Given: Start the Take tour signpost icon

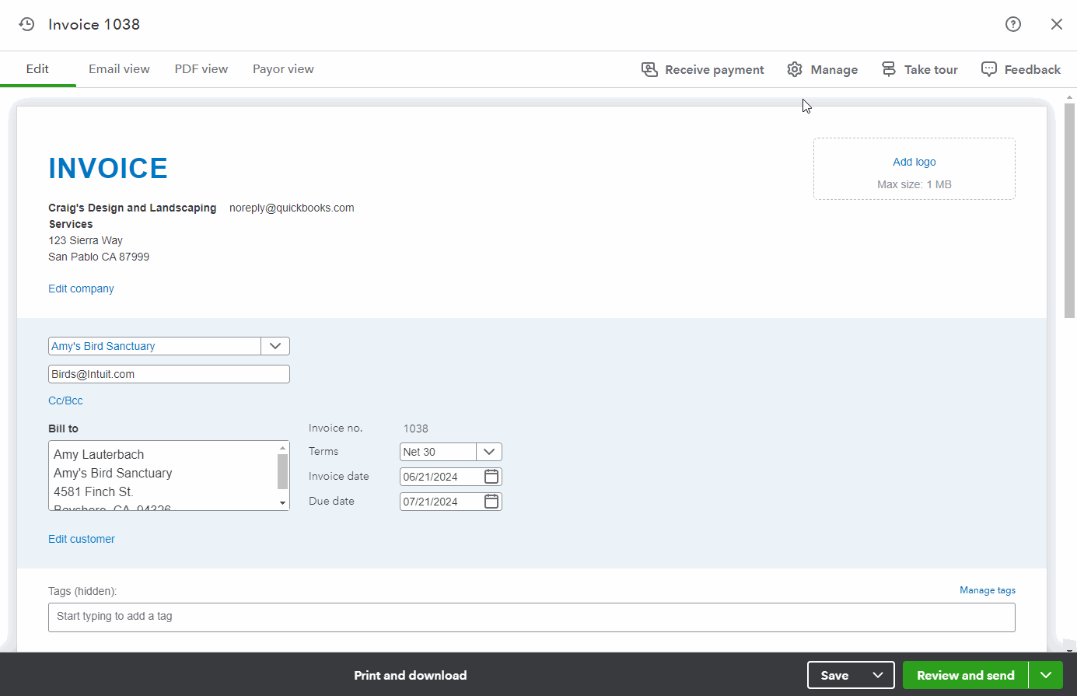Looking at the screenshot, I should click(888, 69).
